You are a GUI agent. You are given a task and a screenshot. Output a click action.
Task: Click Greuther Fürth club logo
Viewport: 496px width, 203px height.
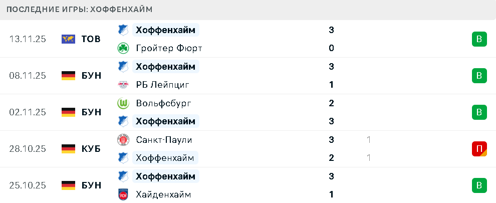[123, 48]
